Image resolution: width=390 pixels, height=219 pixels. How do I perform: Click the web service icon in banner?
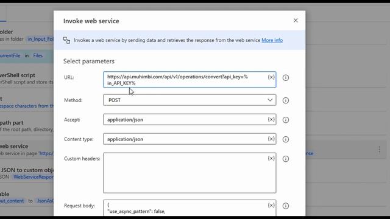tap(66, 40)
